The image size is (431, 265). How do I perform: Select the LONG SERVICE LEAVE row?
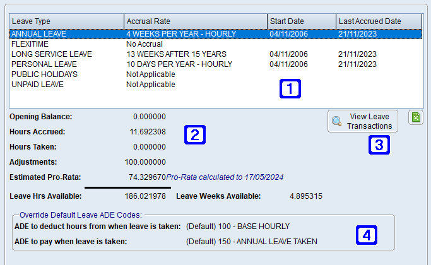[216, 54]
